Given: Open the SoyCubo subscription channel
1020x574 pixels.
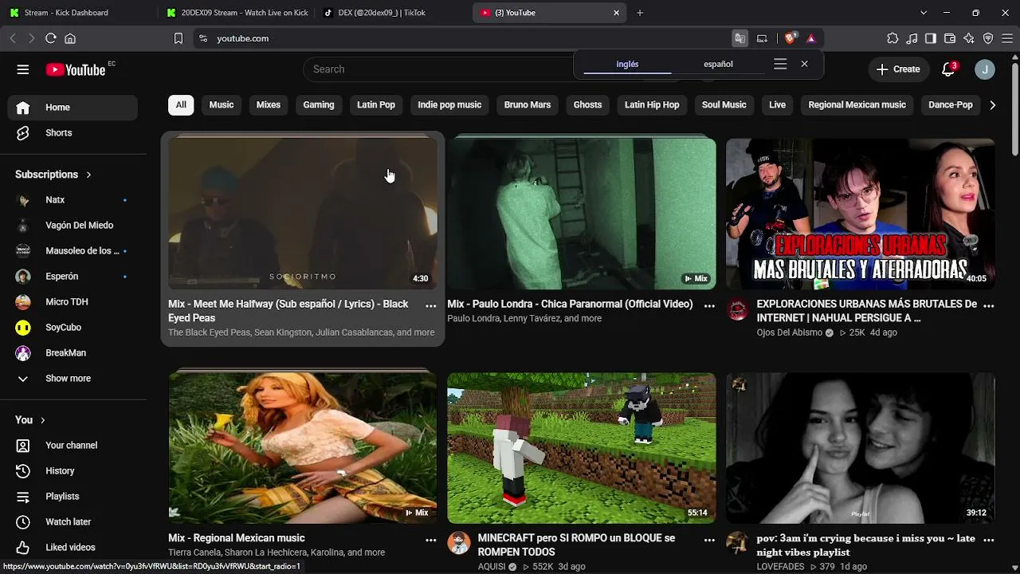Looking at the screenshot, I should pos(73,328).
